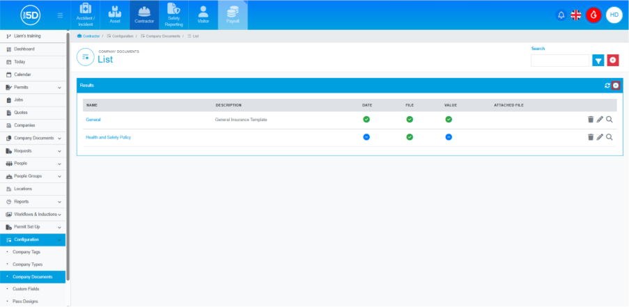Image resolution: width=629 pixels, height=307 pixels.
Task: Click into the Search input field
Action: click(559, 61)
